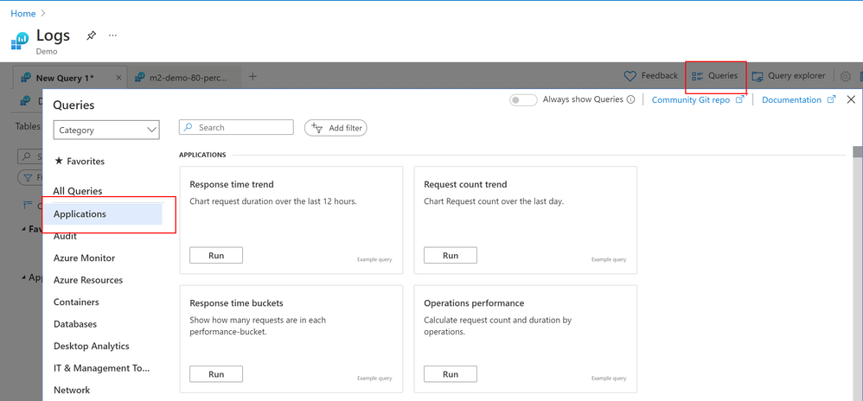Viewport: 863px width, 401px height.
Task: Close the Queries dialog with X icon
Action: pos(851,99)
